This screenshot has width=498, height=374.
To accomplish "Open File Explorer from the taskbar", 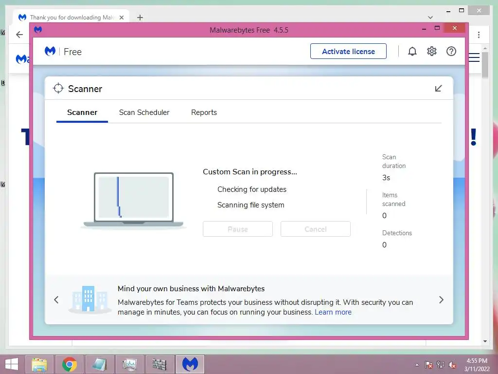I will tap(39, 364).
